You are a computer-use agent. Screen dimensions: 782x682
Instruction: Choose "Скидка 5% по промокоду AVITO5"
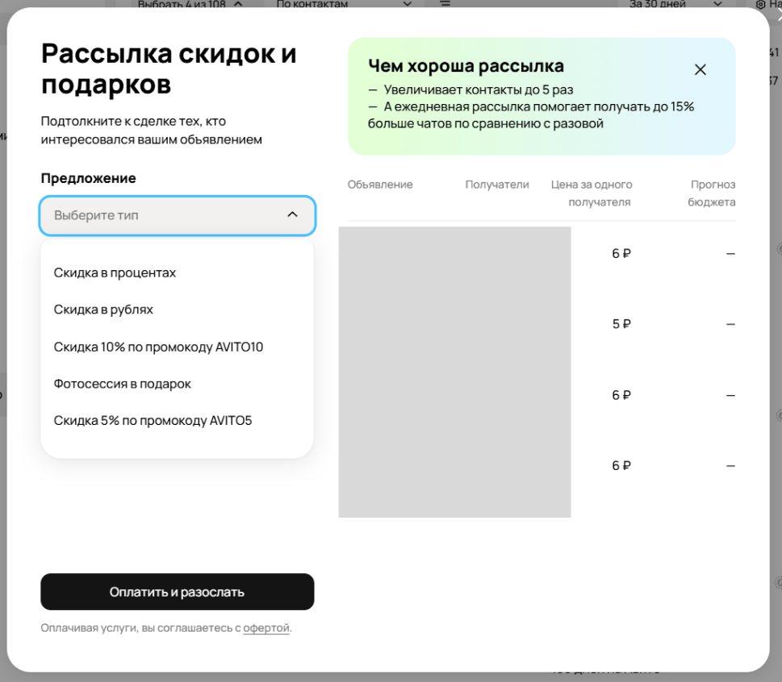click(153, 421)
